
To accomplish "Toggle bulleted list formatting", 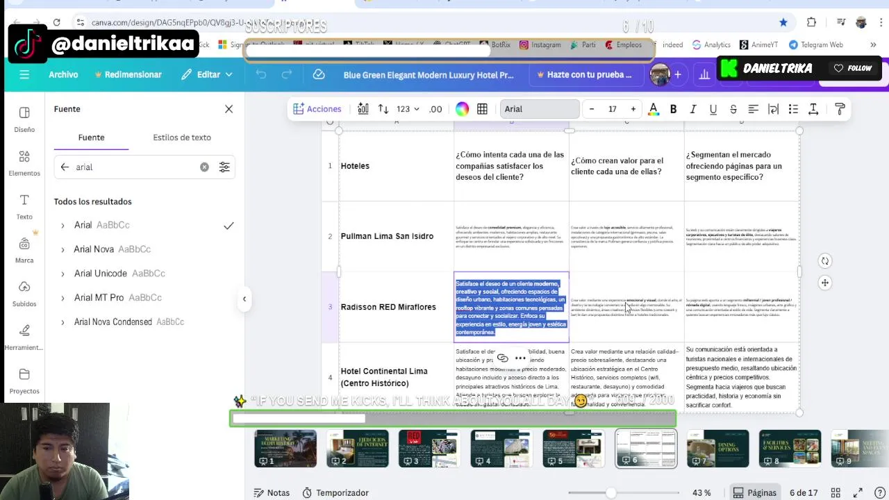I will tap(793, 109).
